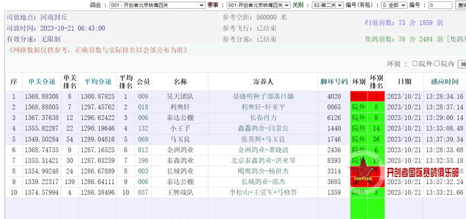Select ring number 4020 cell
The image size is (466, 219).
[x=334, y=97]
